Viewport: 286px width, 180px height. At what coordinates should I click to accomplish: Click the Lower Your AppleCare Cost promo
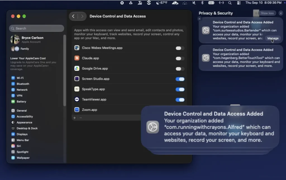click(x=33, y=64)
